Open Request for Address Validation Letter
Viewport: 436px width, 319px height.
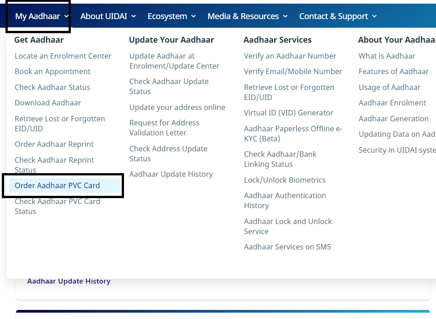164,128
